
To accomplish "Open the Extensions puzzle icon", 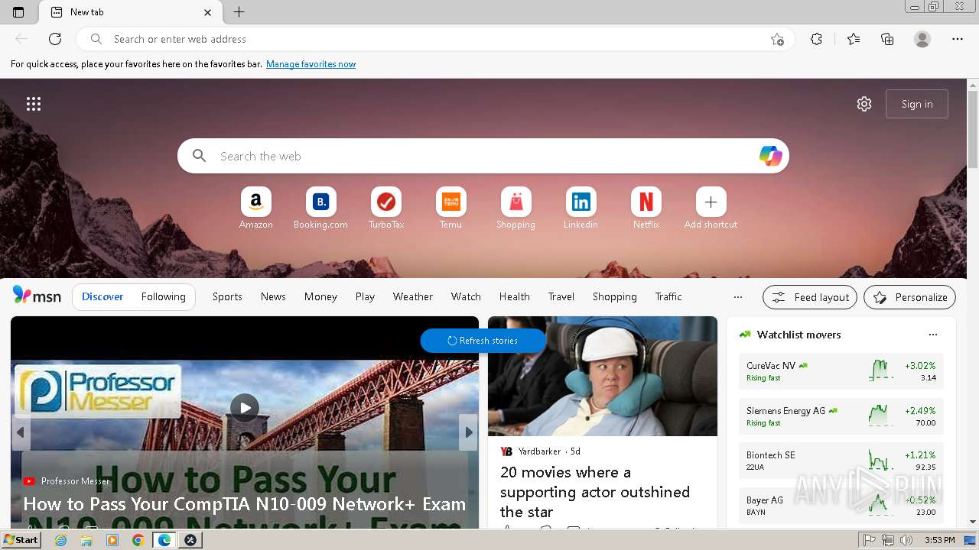I will point(816,39).
